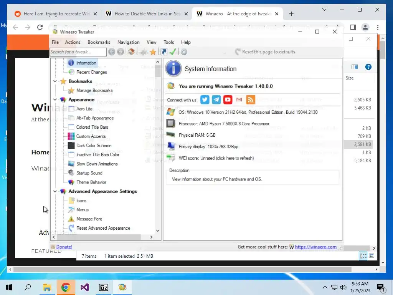The height and width of the screenshot is (295, 393).
Task: Click the Search for a tweak field
Action: tap(78, 52)
